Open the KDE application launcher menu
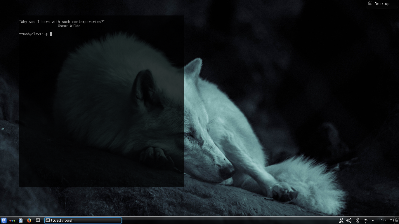This screenshot has width=399, height=224. [x=4, y=220]
